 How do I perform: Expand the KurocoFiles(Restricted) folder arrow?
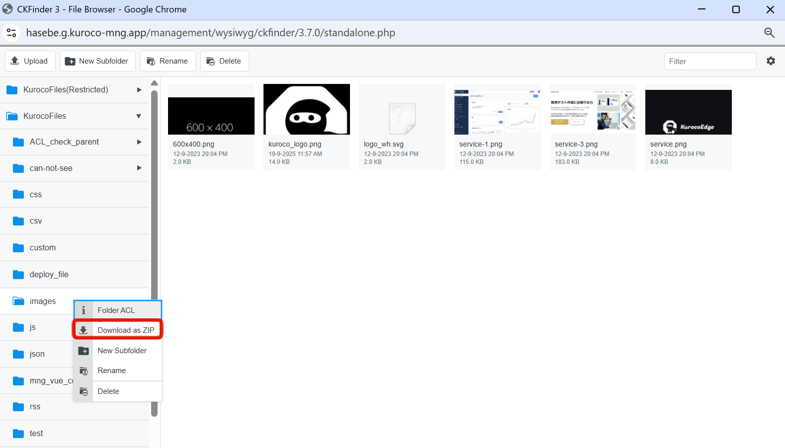pos(139,90)
